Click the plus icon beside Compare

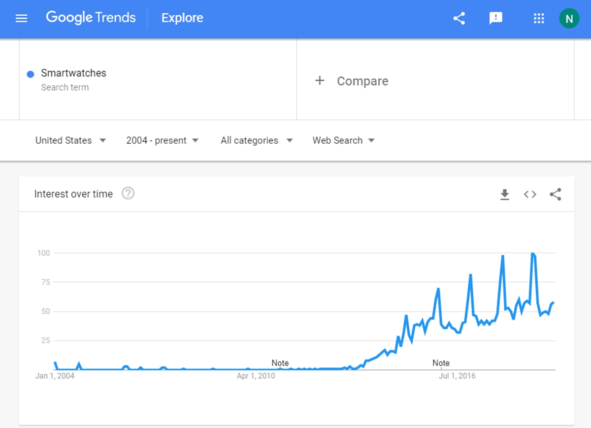coord(320,81)
